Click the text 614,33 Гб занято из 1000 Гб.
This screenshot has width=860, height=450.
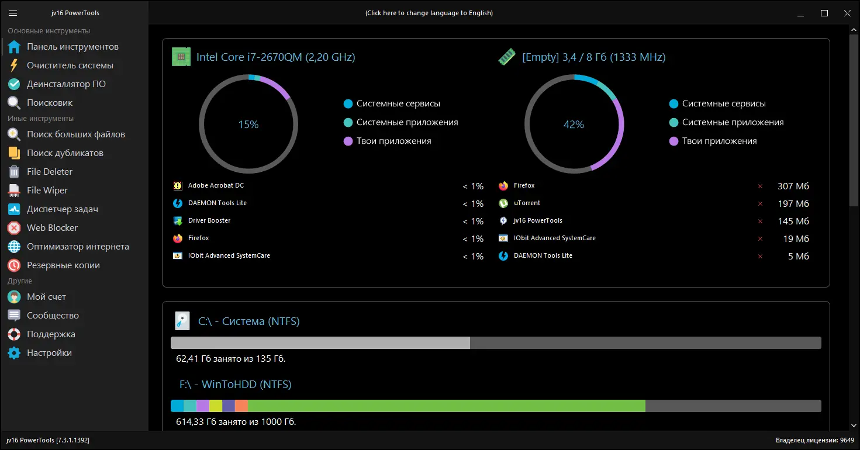(x=236, y=422)
